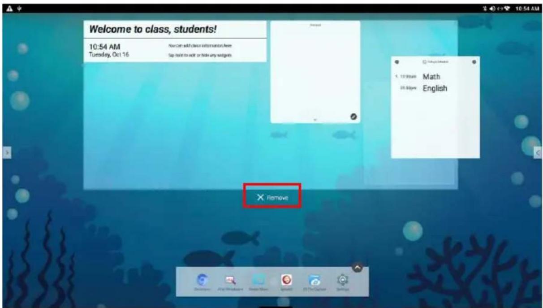Open the right edge side-panel arrow

(x=538, y=153)
